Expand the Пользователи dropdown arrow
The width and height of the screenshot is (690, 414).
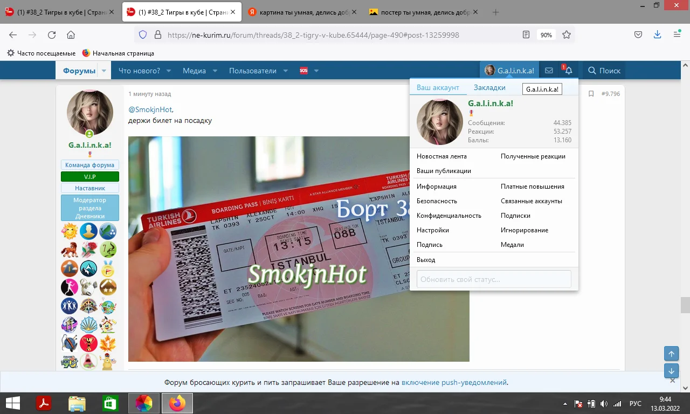coord(286,71)
